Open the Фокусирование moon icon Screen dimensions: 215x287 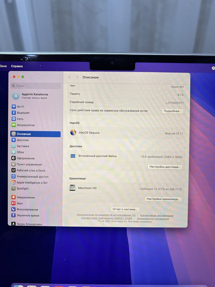pyautogui.click(x=13, y=209)
